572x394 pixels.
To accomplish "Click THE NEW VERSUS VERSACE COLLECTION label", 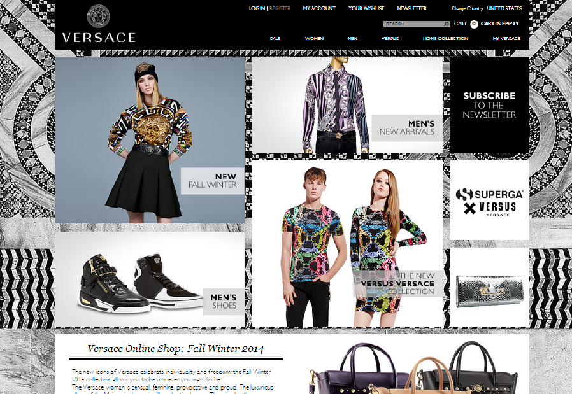I will click(x=397, y=283).
